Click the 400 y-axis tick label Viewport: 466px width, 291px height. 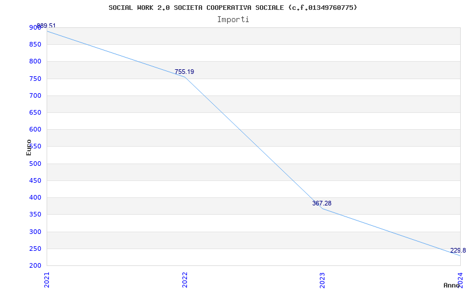[35, 197]
